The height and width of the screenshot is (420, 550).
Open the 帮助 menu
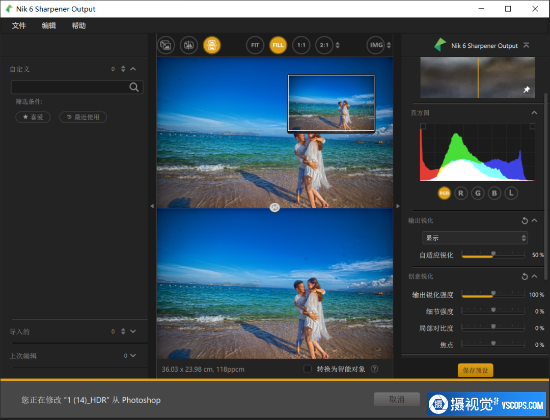78,25
